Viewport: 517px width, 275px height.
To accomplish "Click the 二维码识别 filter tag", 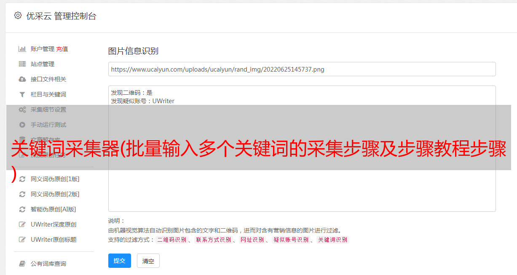I will [171, 240].
